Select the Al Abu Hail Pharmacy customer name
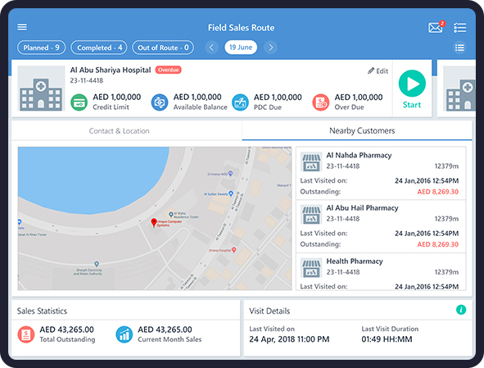484x368 pixels. (x=362, y=208)
